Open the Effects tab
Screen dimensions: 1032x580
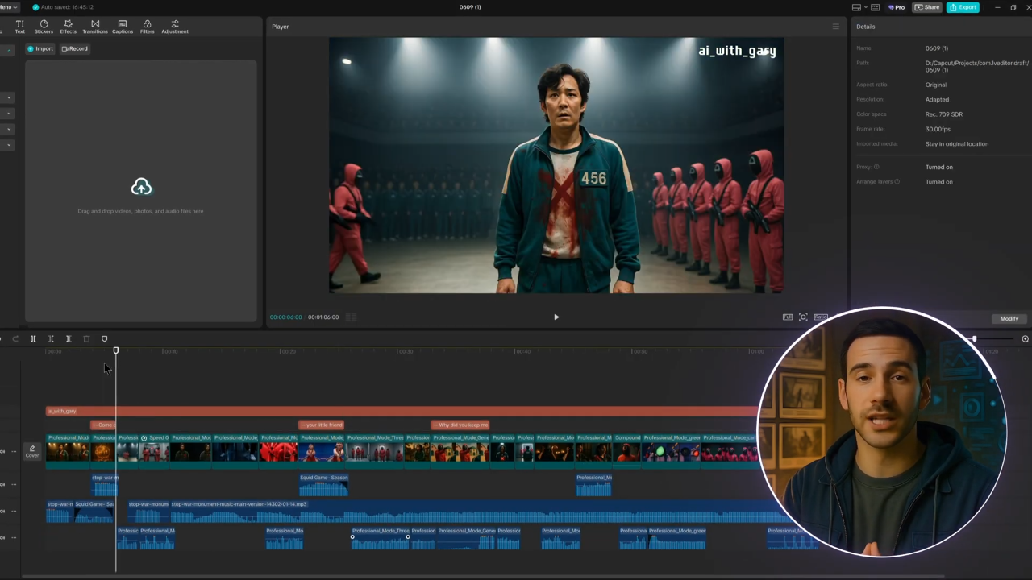[68, 27]
